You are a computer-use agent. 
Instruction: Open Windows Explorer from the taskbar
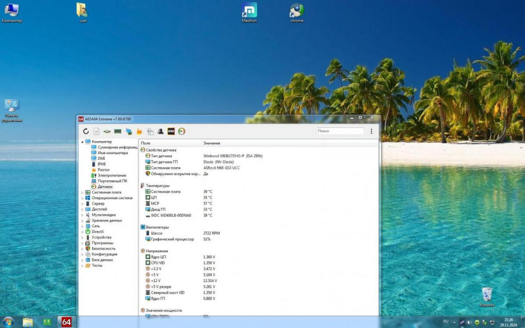coord(28,322)
